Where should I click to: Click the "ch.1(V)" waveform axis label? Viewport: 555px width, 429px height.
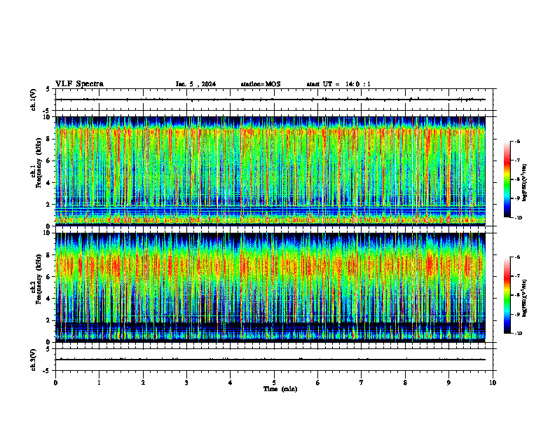click(x=34, y=100)
